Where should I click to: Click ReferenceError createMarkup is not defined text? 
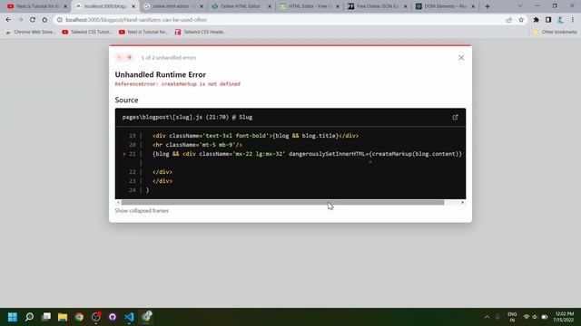(x=178, y=84)
